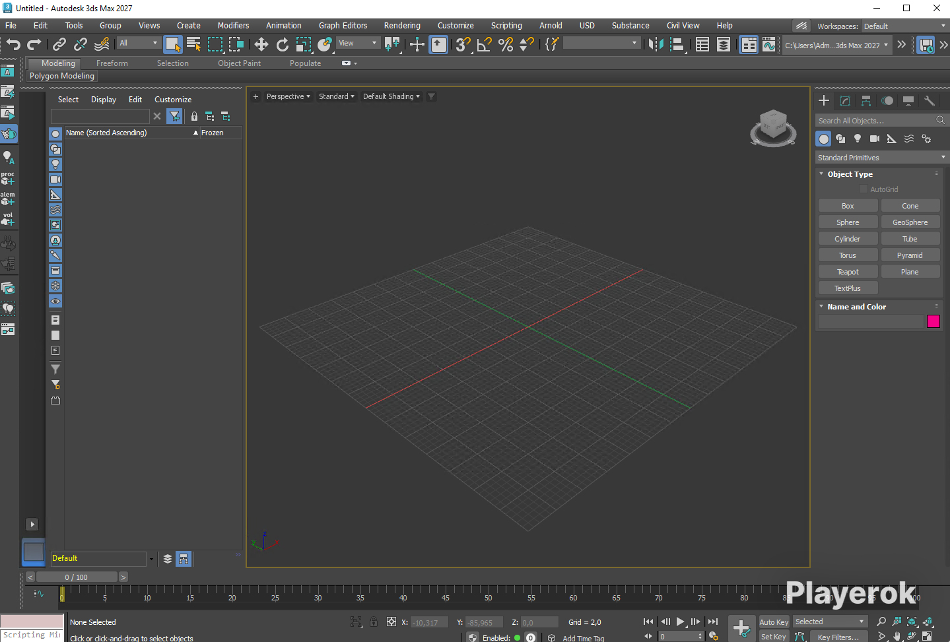
Task: Switch to the Object Paint ribbon tab
Action: [239, 63]
